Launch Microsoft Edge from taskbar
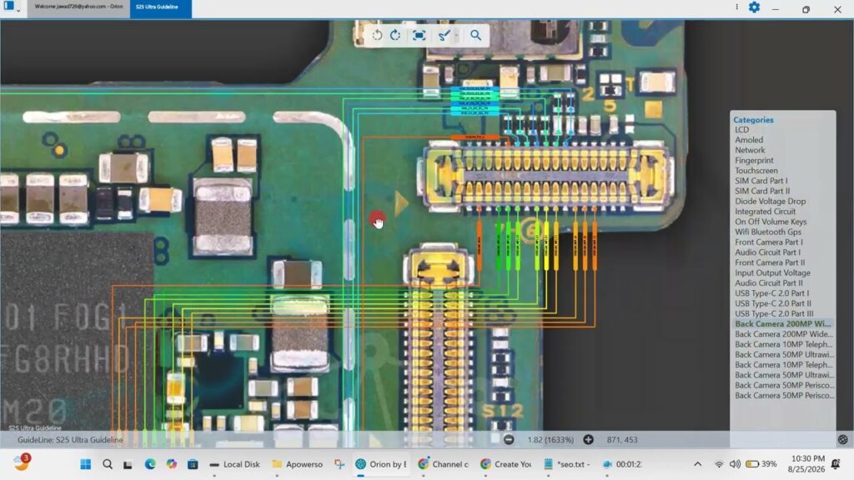This screenshot has height=480, width=854. (150, 464)
